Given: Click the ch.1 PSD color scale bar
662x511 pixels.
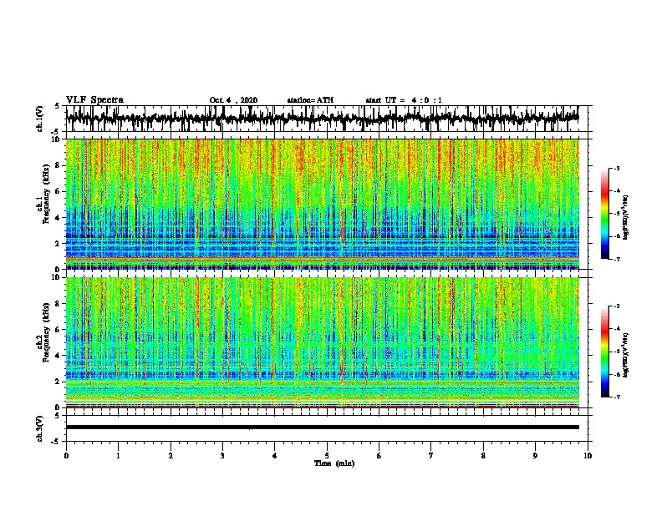Looking at the screenshot, I should [605, 214].
